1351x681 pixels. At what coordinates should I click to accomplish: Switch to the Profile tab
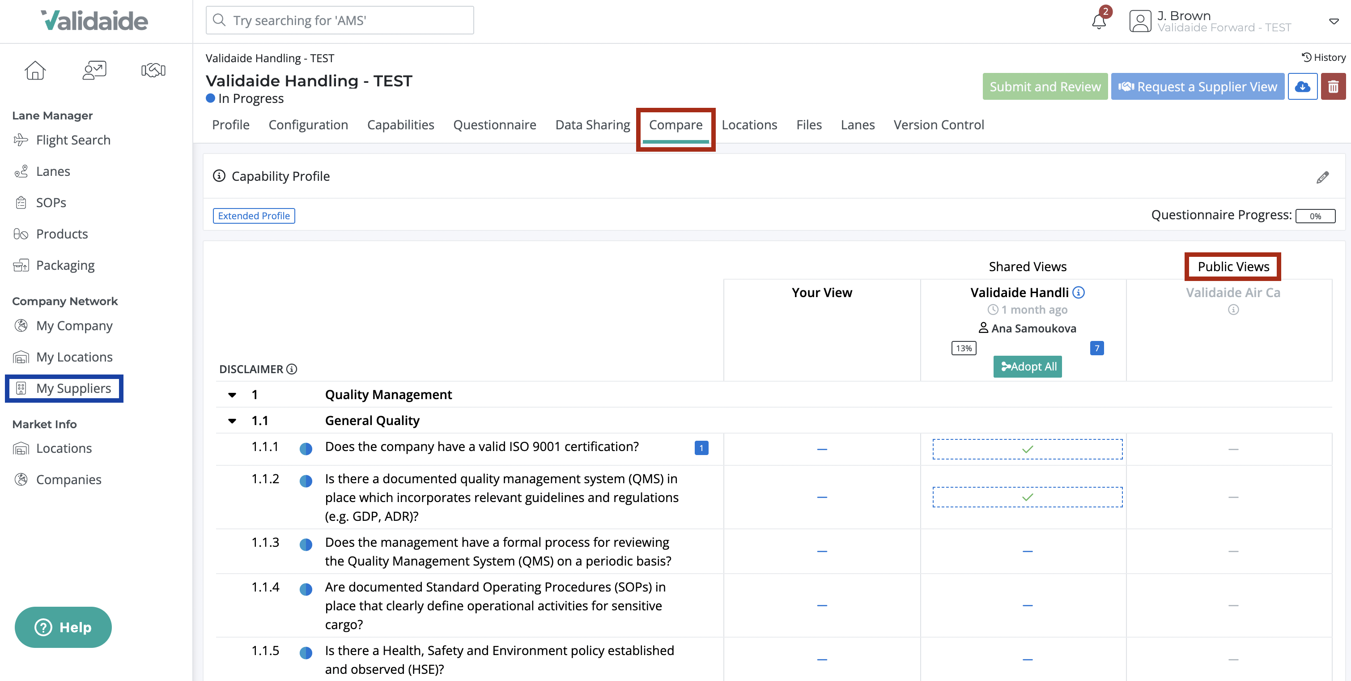(x=231, y=125)
